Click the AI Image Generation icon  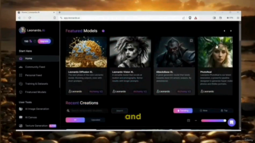pos(21,109)
